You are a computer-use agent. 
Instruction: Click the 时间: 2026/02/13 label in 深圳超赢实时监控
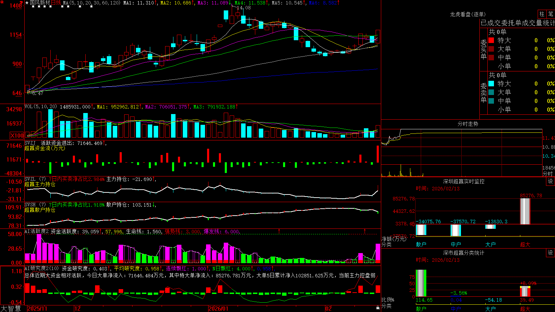438,189
